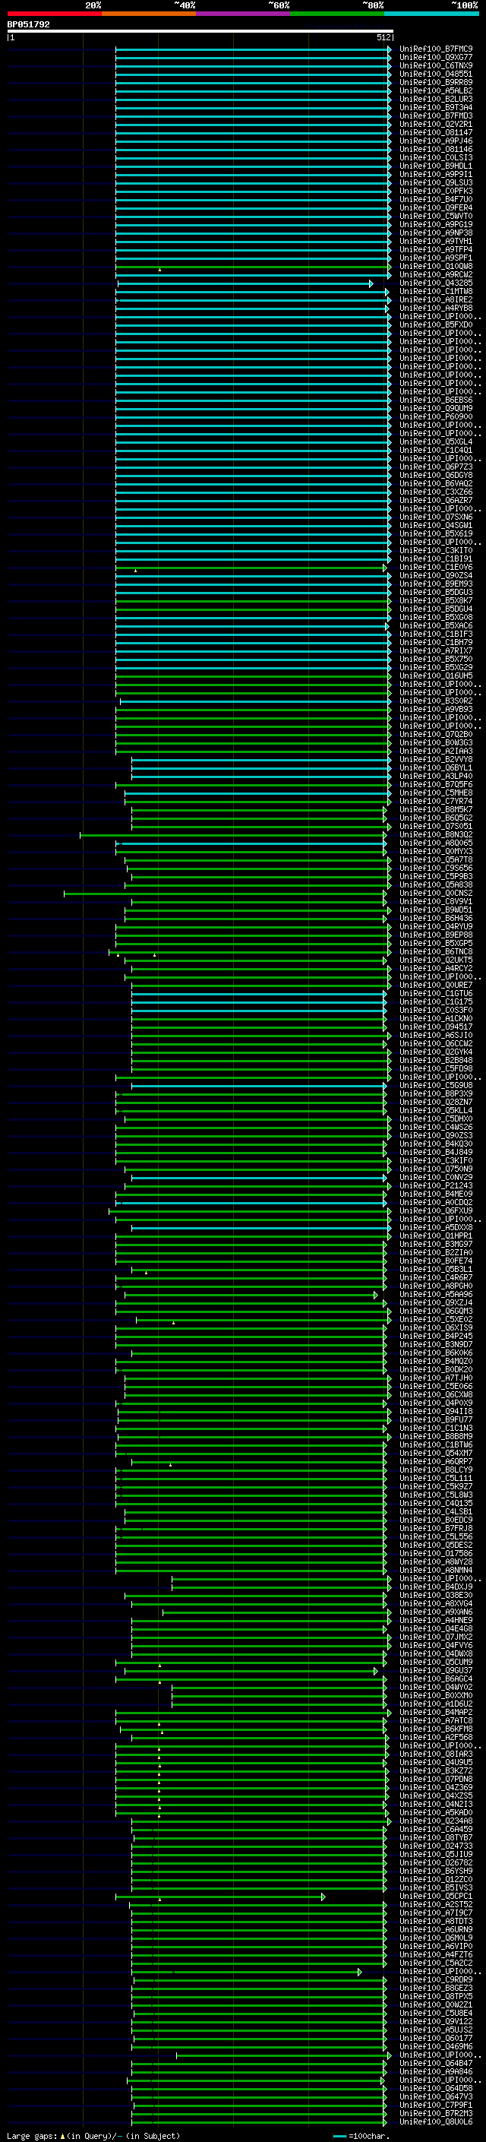486x2142 pixels.
Task: Open hit UniRef100_B9RR89
Action: tap(436, 82)
